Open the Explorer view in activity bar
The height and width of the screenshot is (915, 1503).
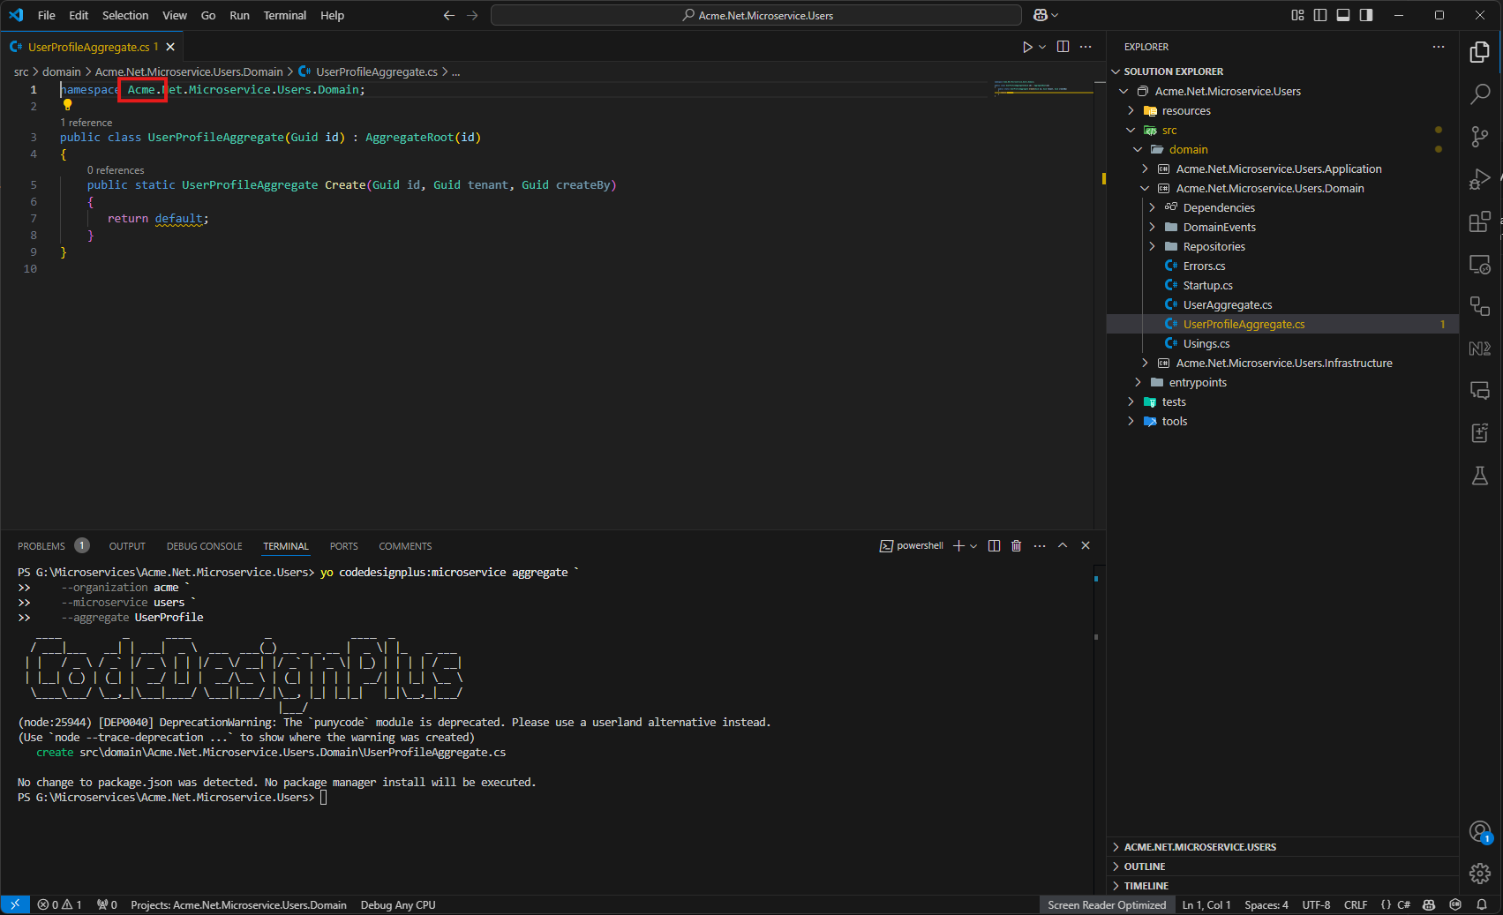pos(1480,52)
